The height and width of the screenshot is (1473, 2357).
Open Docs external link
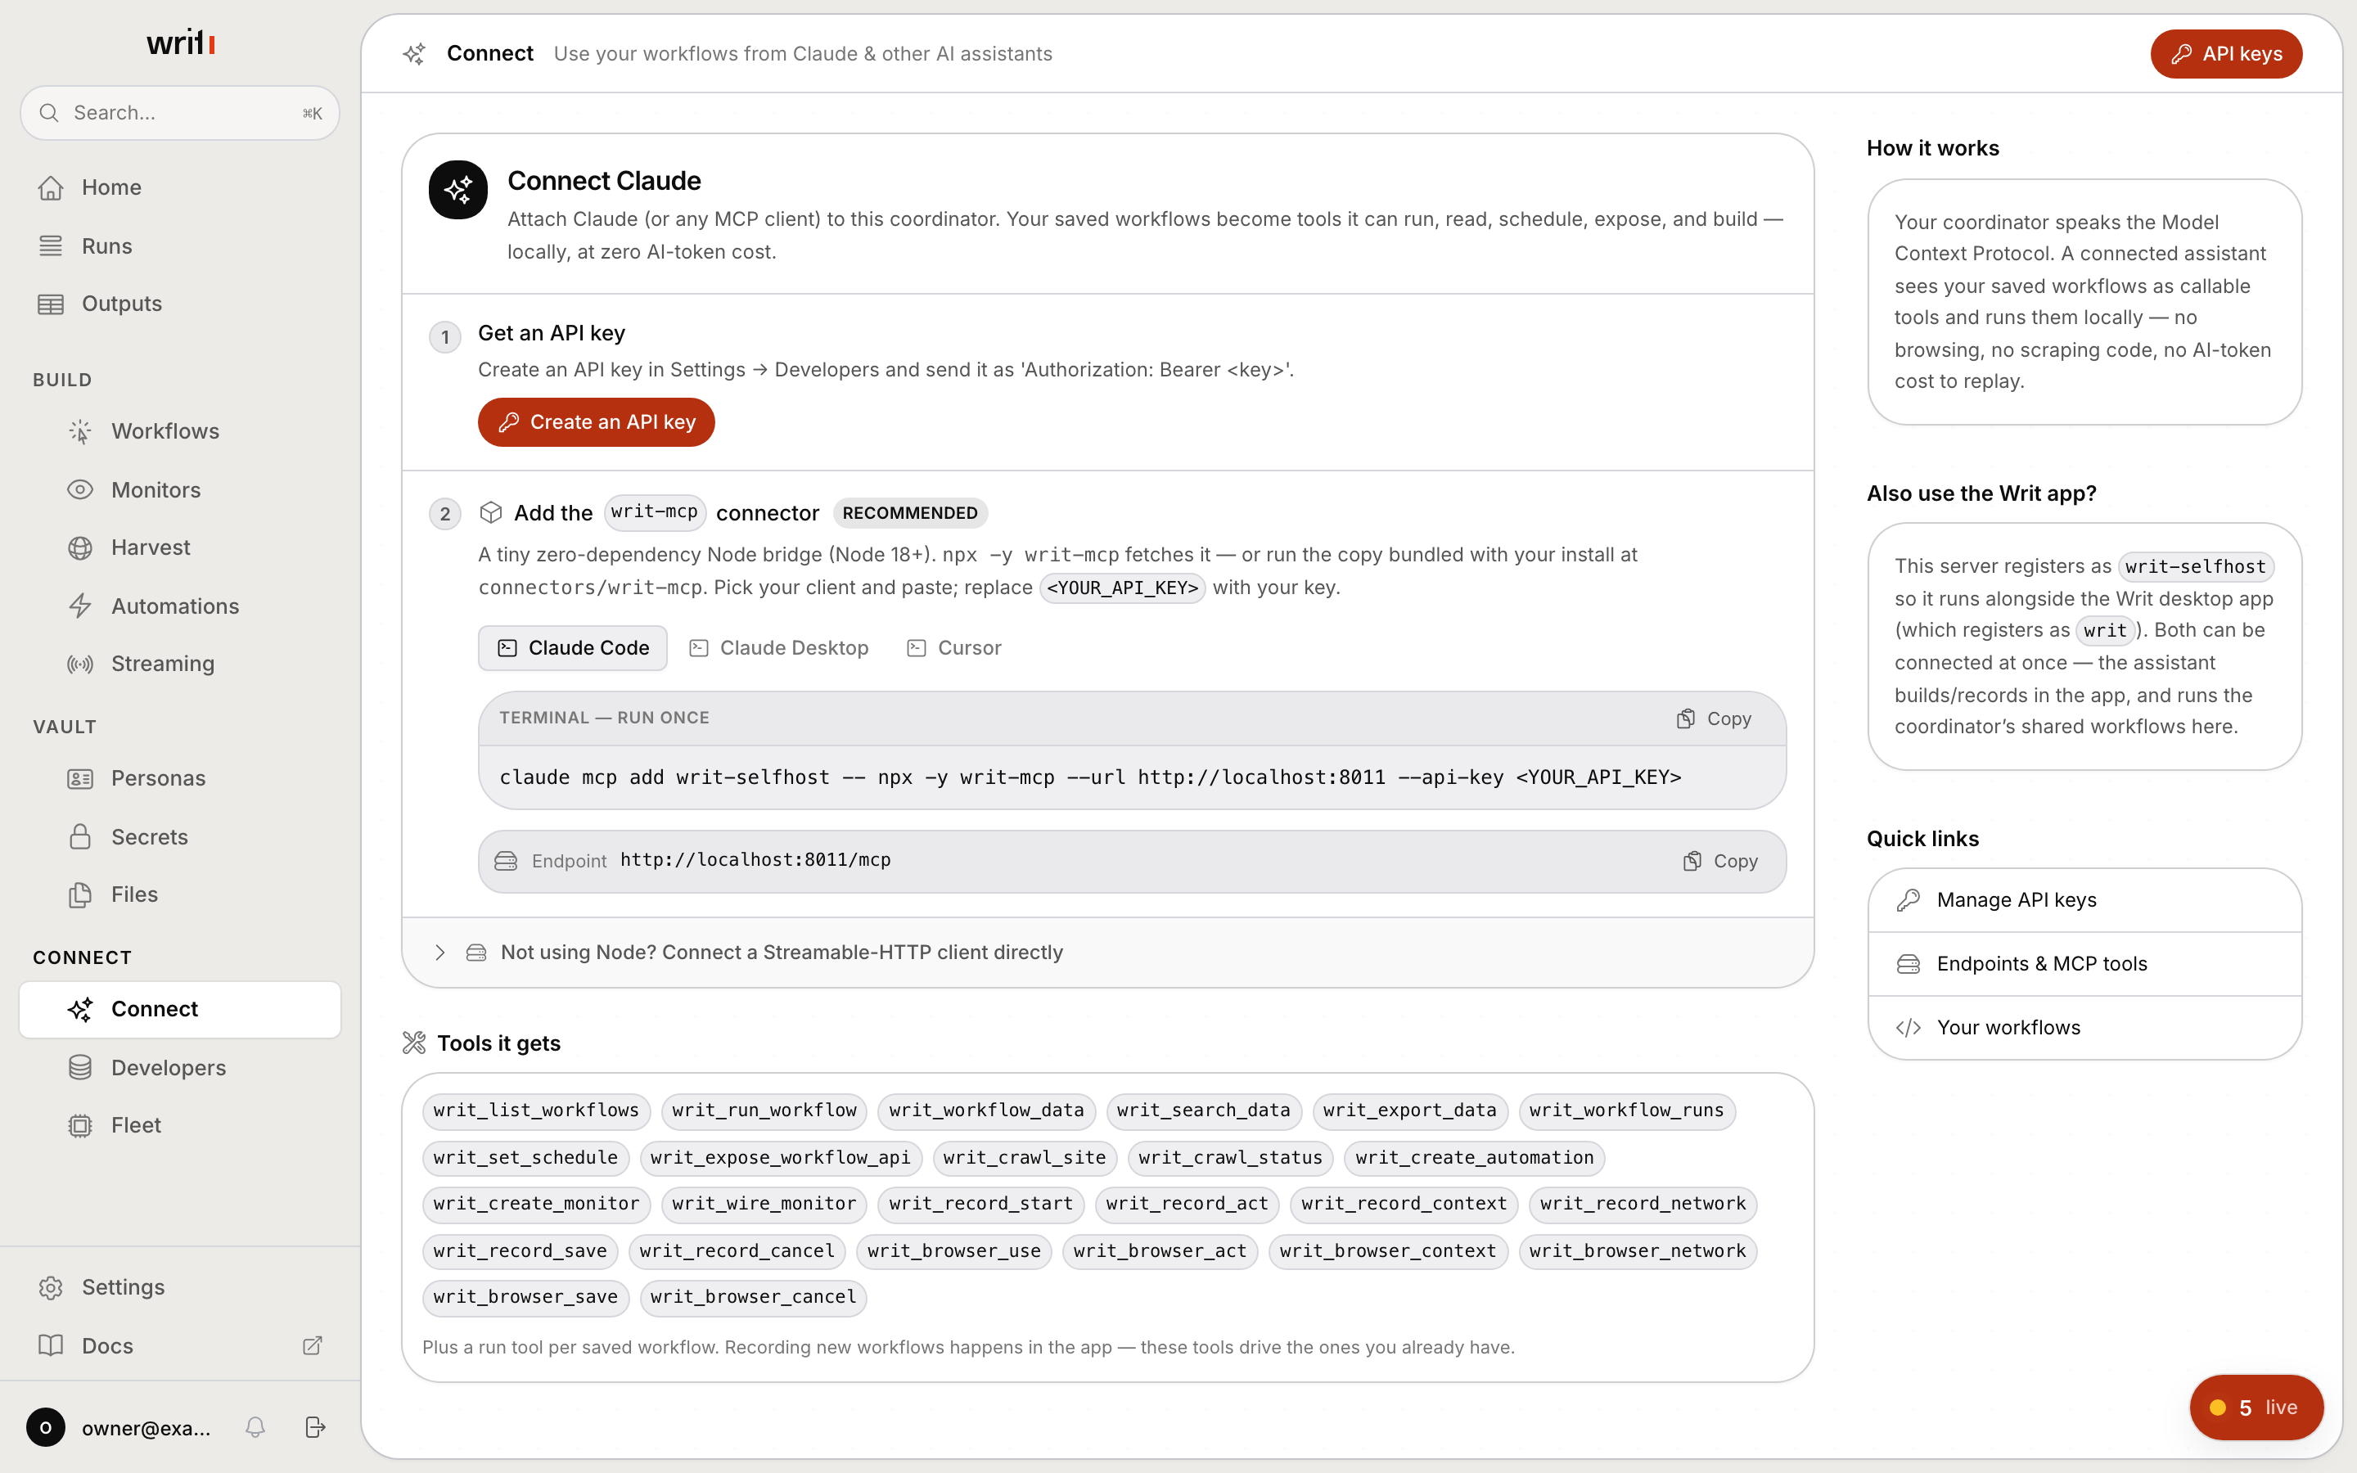(x=180, y=1345)
